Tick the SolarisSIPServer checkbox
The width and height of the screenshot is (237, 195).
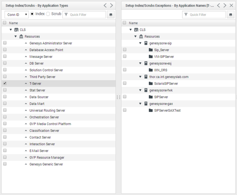click(x=125, y=83)
